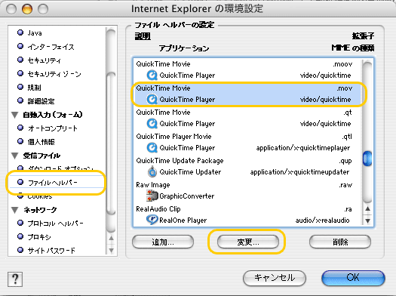The image size is (396, 296).
Task: Click the 拡張子 column header
Action: point(363,36)
